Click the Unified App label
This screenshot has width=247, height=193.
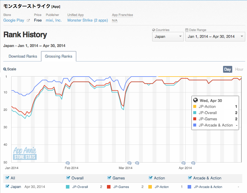[x=75, y=15]
